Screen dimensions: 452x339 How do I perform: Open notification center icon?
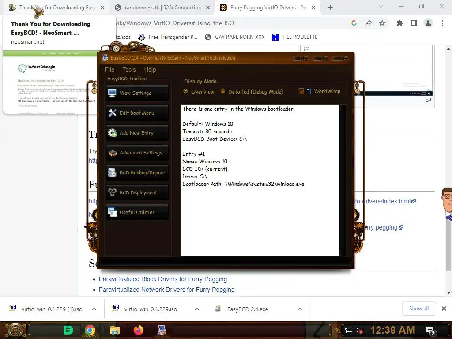pos(430,331)
